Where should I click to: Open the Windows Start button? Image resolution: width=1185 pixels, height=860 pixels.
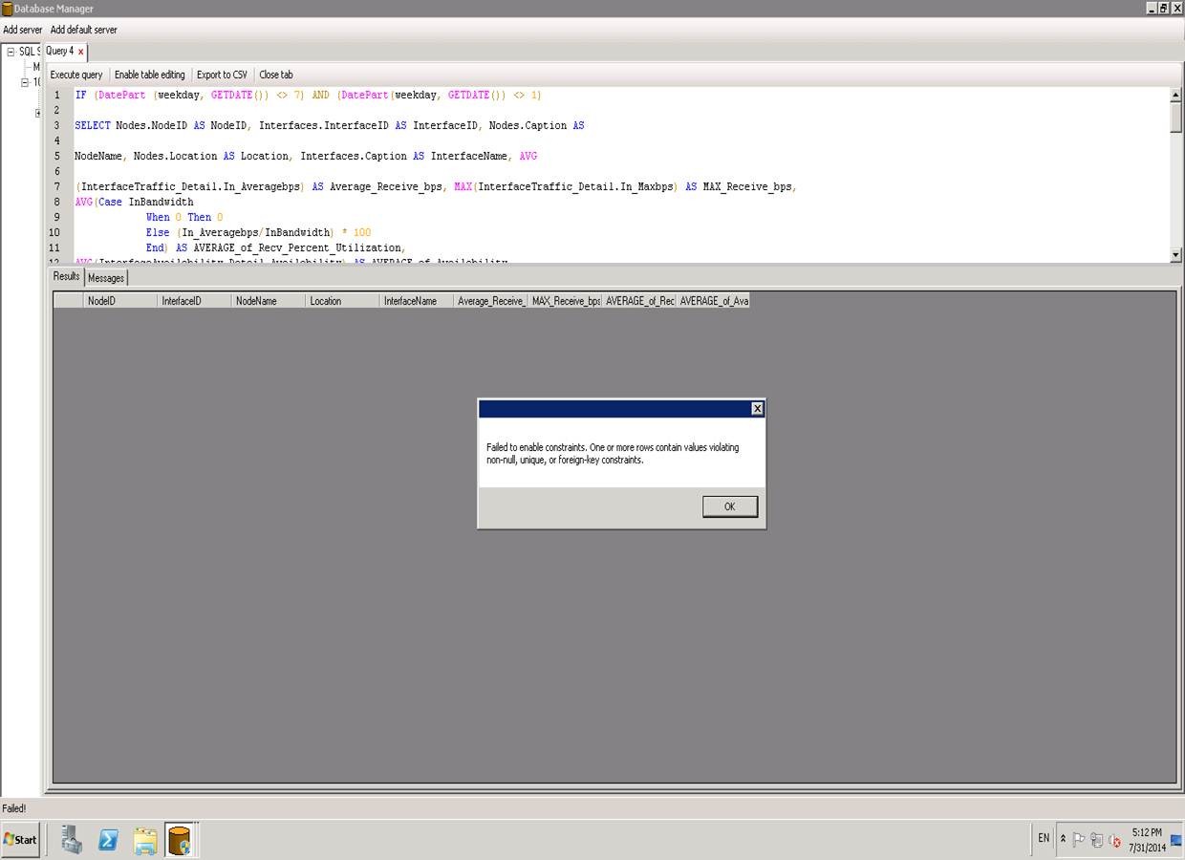20,840
